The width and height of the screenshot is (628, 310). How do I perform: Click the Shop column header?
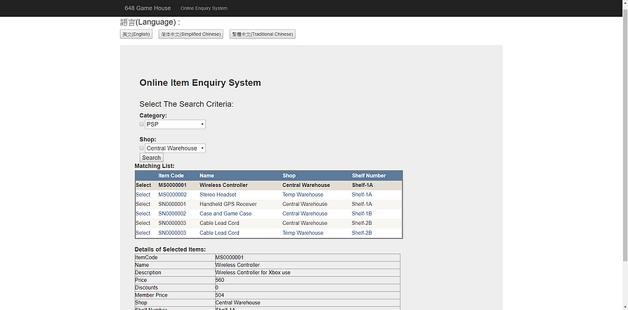click(x=289, y=176)
